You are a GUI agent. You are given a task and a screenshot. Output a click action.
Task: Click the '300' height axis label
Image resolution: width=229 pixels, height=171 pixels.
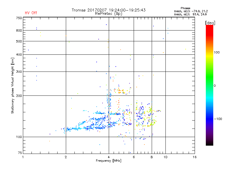[x=19, y=72]
